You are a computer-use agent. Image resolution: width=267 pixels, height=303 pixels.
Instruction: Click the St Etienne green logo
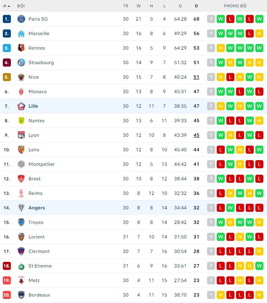point(21,266)
